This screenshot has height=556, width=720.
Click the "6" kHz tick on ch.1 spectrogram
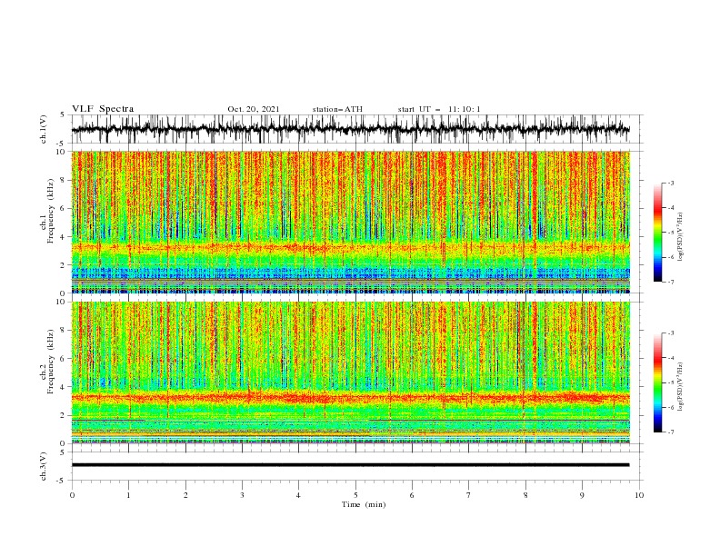coord(64,208)
